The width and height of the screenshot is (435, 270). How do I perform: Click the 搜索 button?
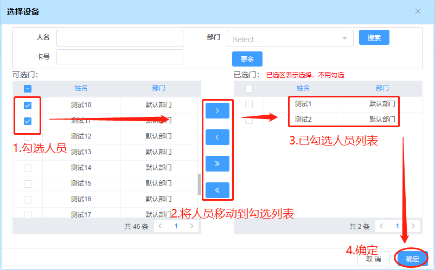point(374,38)
